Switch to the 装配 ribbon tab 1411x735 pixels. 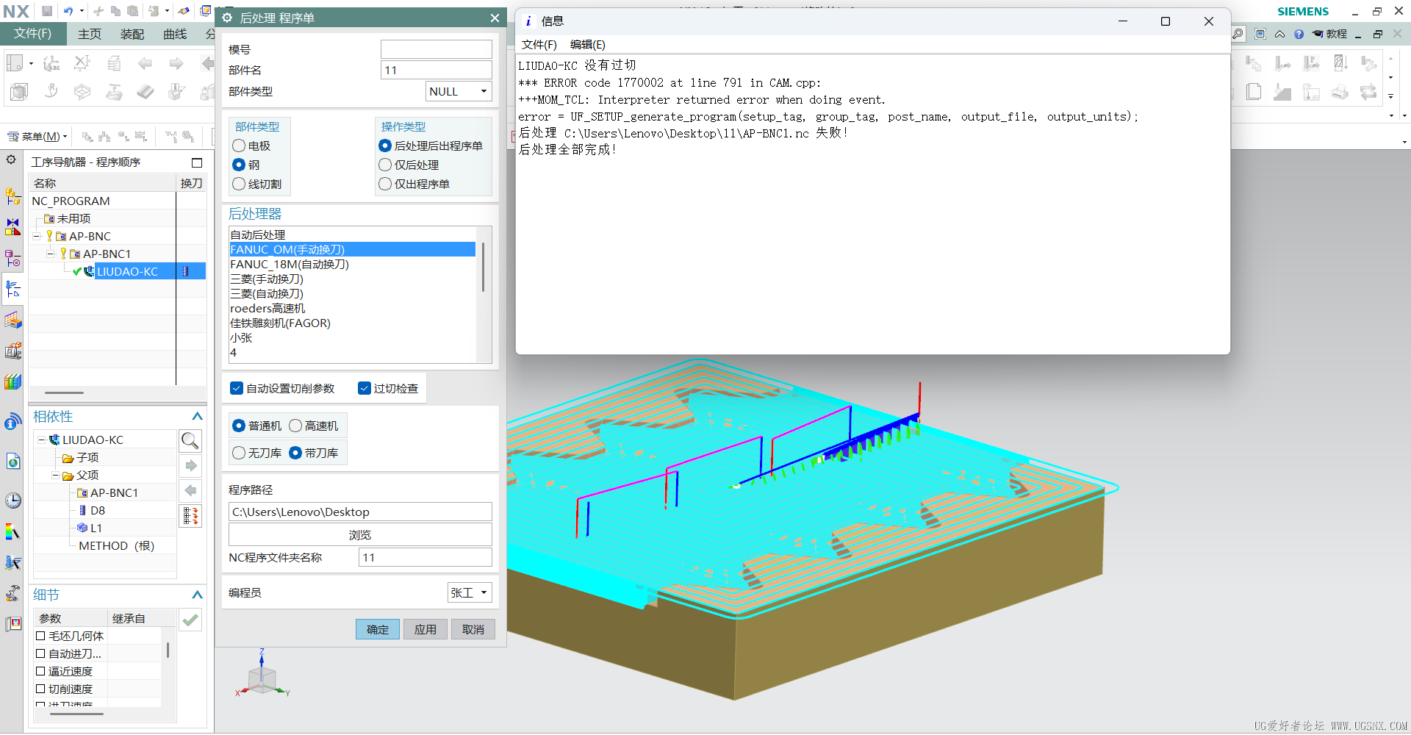[x=132, y=34]
